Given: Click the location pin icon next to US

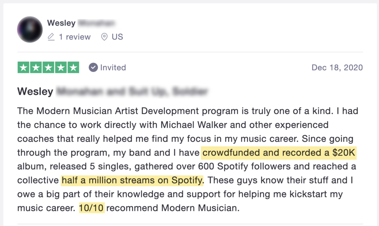Looking at the screenshot, I should pyautogui.click(x=104, y=37).
